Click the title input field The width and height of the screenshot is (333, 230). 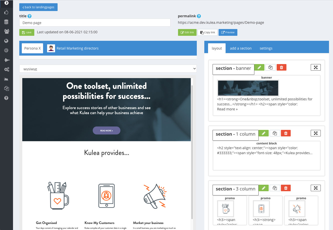[x=95, y=23]
